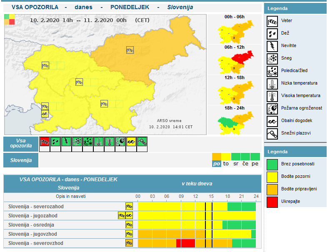
Task: Click the Obalni dogodek legend icon
Action: point(272,121)
